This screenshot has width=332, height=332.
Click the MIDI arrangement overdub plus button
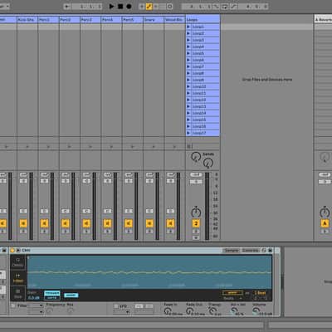click(x=142, y=6)
